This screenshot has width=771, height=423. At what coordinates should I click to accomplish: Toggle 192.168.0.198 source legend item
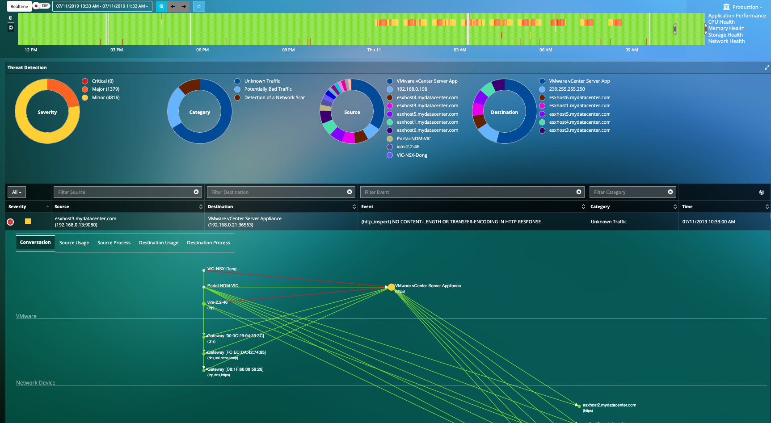407,89
